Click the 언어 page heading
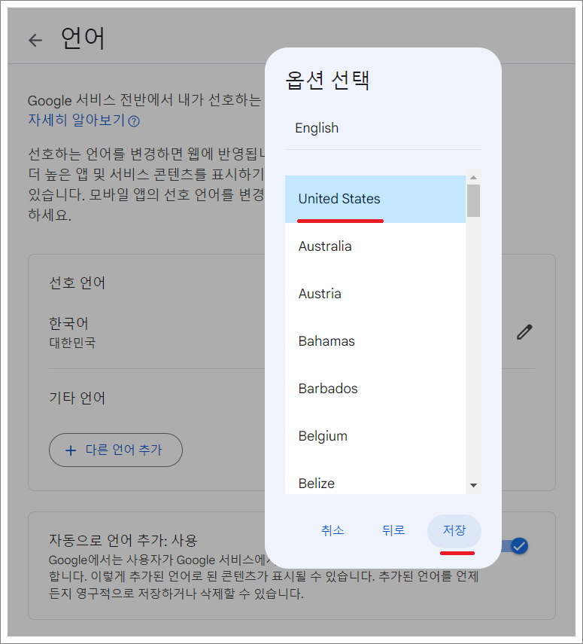 click(x=83, y=38)
